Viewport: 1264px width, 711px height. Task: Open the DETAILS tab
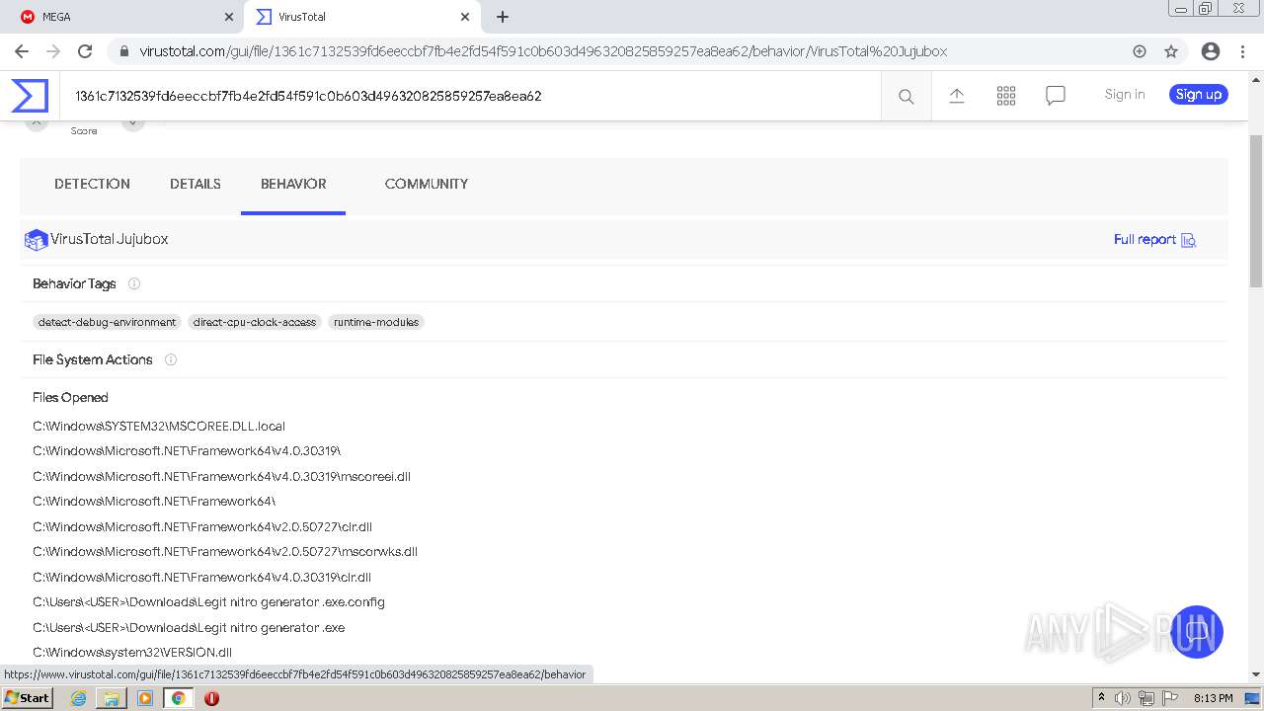[196, 184]
